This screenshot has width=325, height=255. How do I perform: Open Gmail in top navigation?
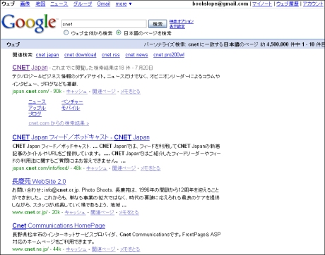[x=104, y=4]
